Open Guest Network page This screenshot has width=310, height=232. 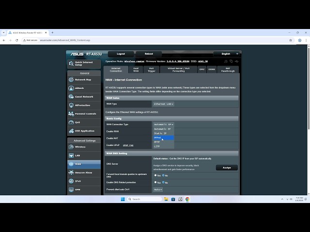pyautogui.click(x=84, y=97)
